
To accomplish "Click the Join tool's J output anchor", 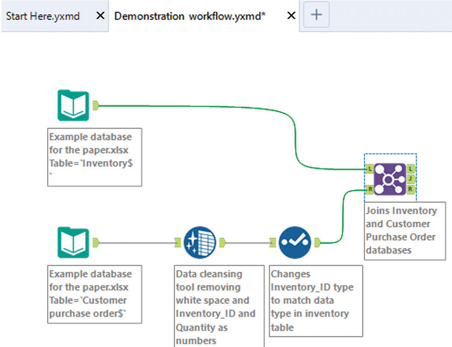I will pyautogui.click(x=410, y=179).
